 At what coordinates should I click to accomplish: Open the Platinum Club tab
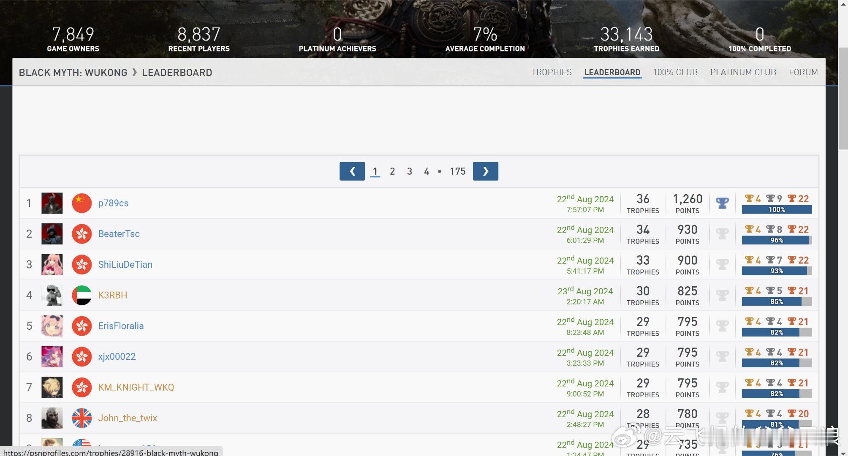(x=743, y=72)
